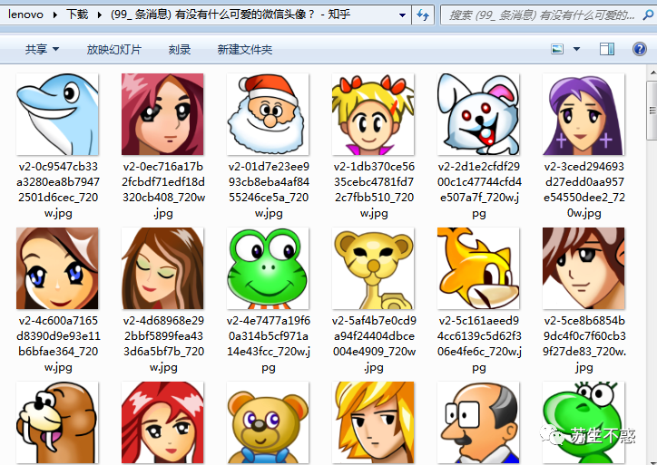Click the change view icon in toolbar

pos(557,49)
